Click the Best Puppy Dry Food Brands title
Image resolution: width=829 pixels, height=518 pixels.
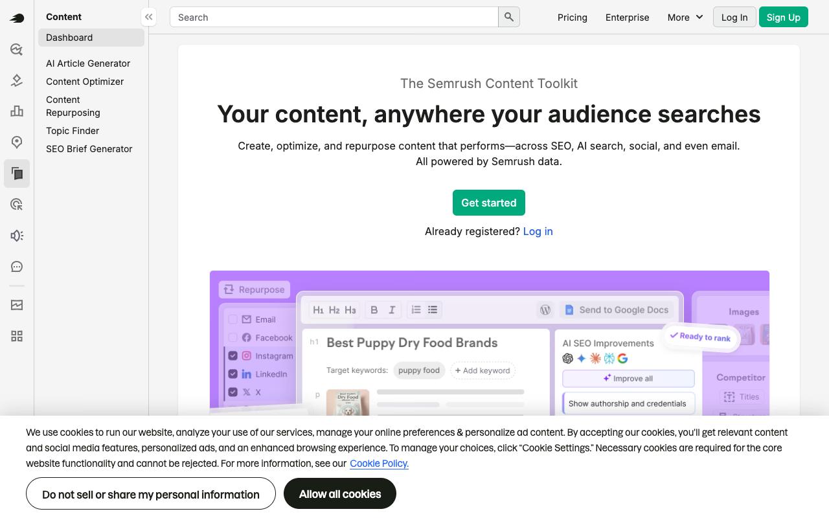point(412,343)
